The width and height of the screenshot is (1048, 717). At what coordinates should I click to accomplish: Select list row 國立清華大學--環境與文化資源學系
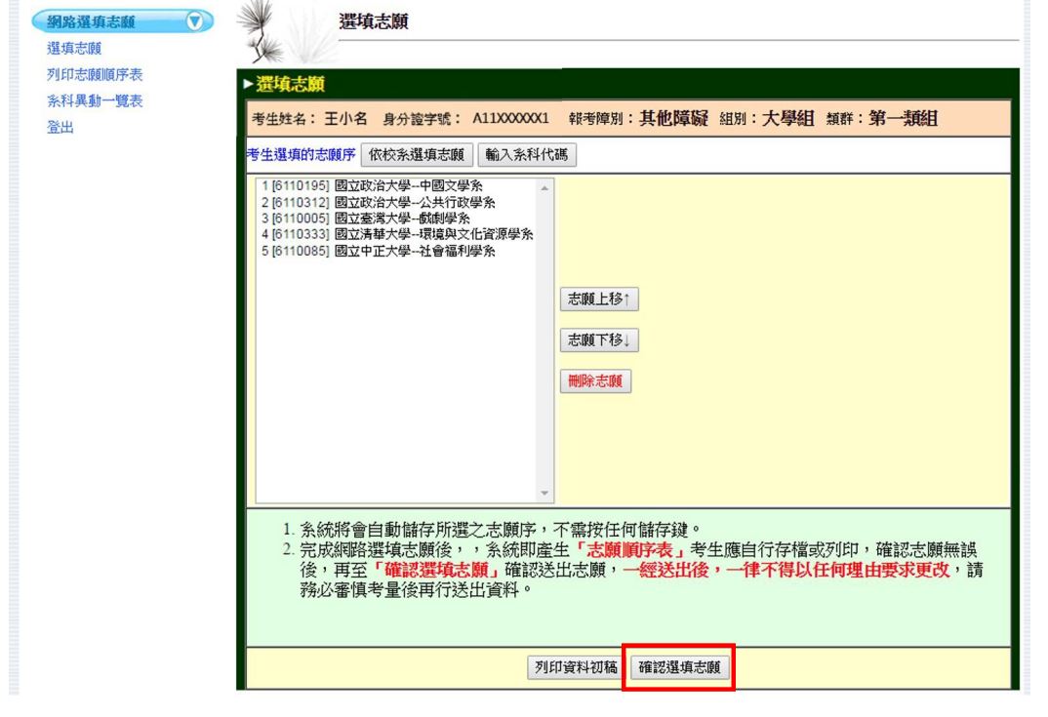tap(397, 234)
